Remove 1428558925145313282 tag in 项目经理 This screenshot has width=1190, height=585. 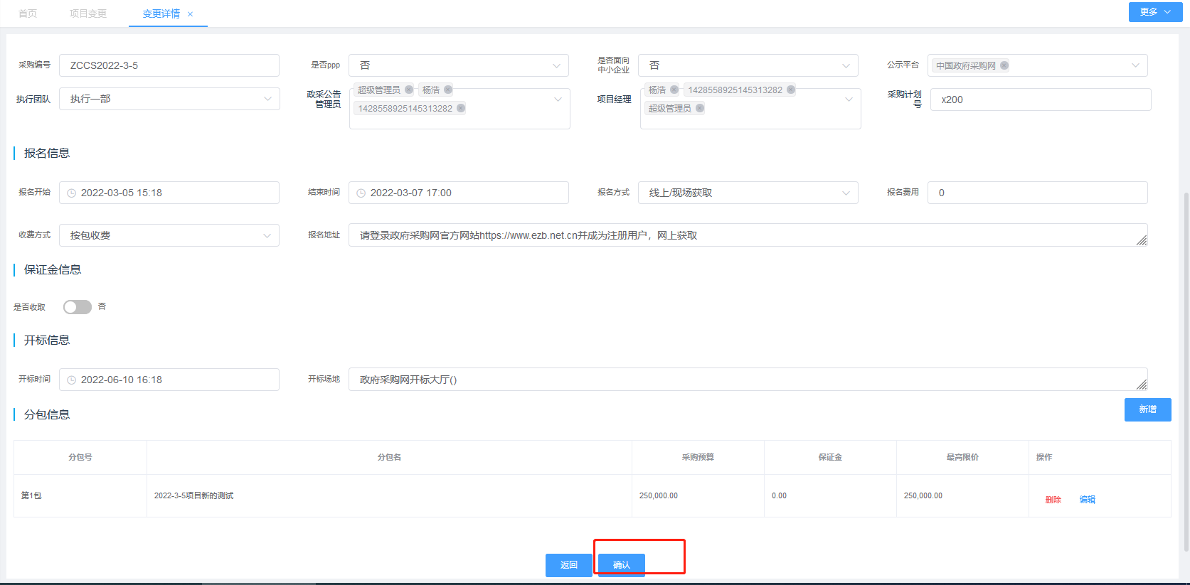click(x=791, y=90)
